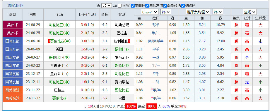Toggle the 同客 checkbox

click(x=120, y=6)
